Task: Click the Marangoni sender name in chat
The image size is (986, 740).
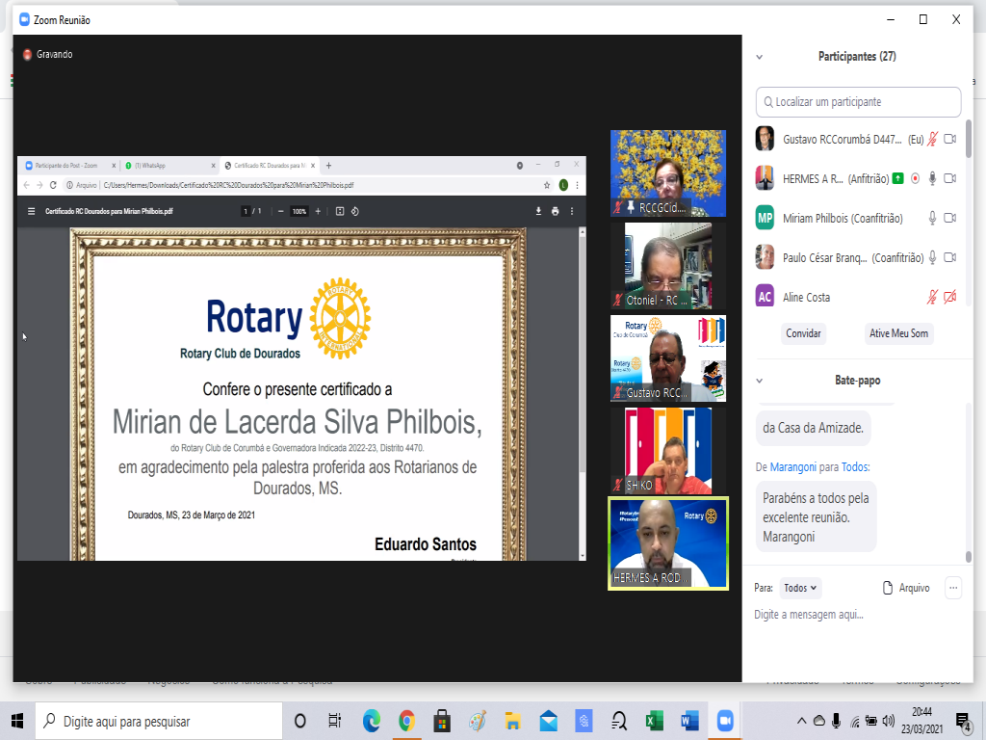Action: coord(792,467)
